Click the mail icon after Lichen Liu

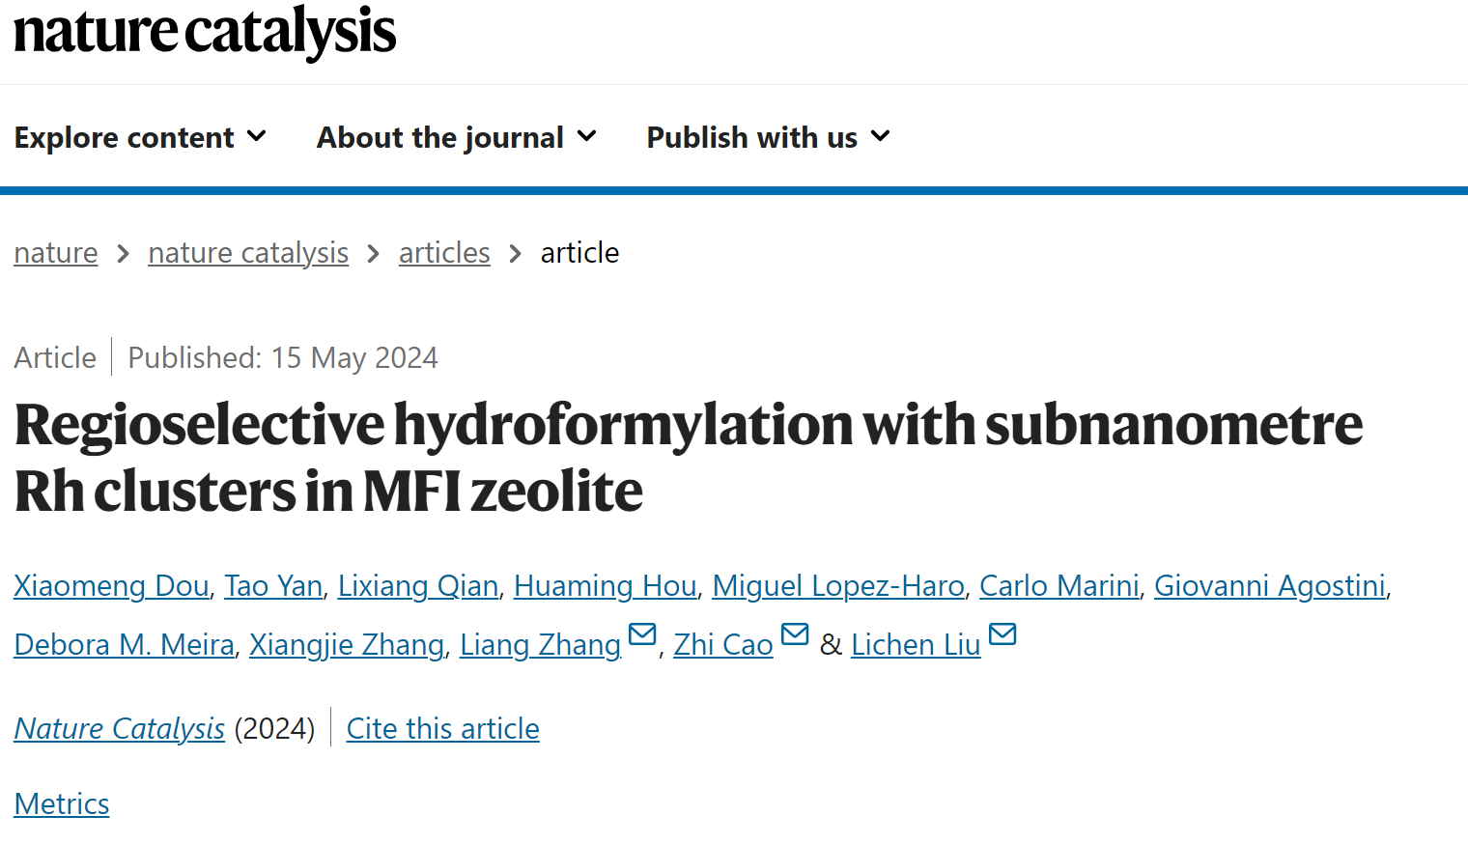(x=1002, y=634)
